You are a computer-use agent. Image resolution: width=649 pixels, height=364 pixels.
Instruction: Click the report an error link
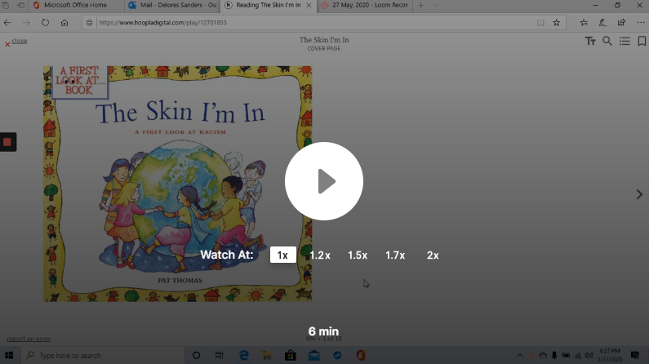pos(29,339)
